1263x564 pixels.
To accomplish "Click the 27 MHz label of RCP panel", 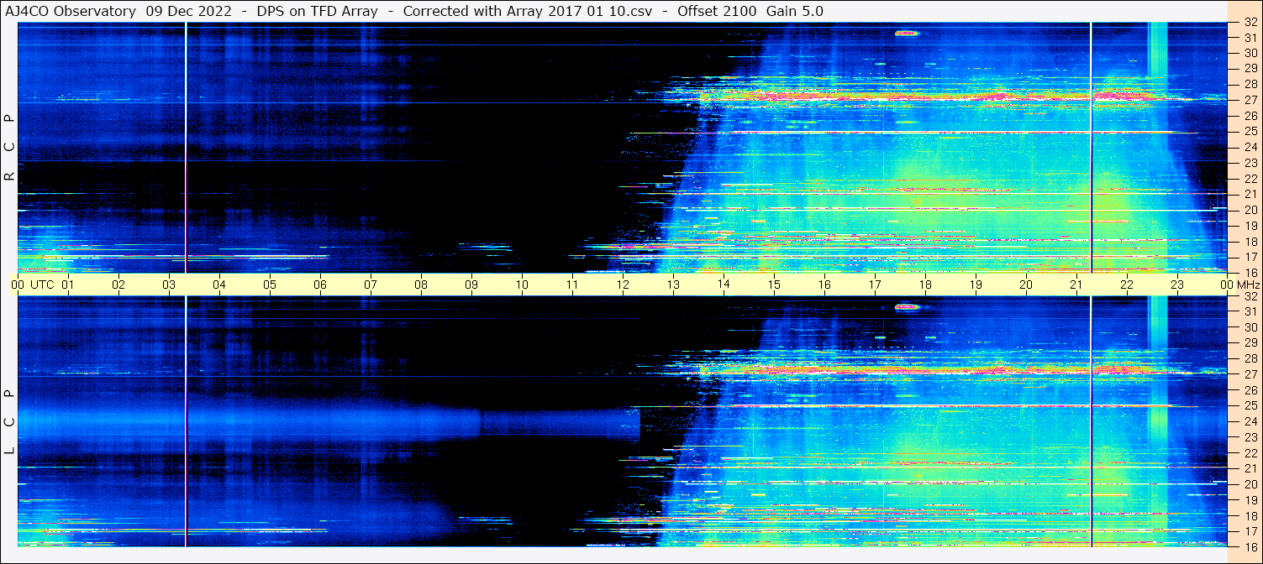I will (1250, 100).
